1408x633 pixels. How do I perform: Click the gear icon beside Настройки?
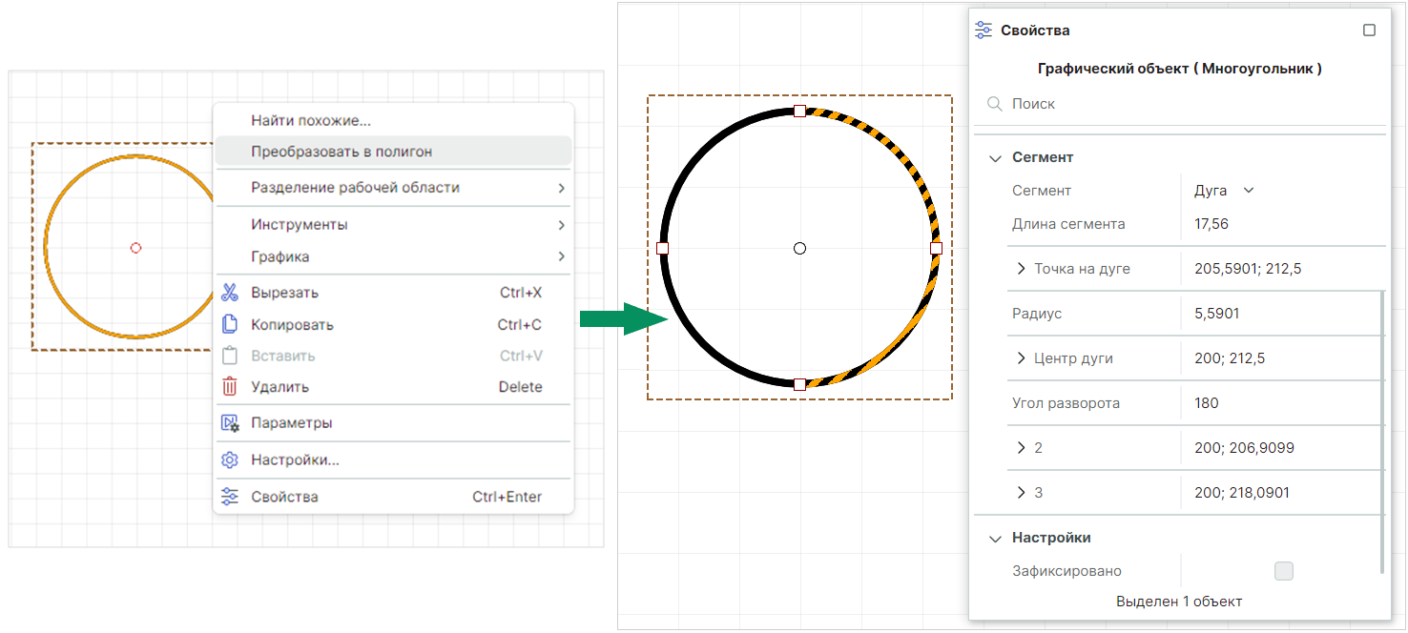click(x=229, y=459)
